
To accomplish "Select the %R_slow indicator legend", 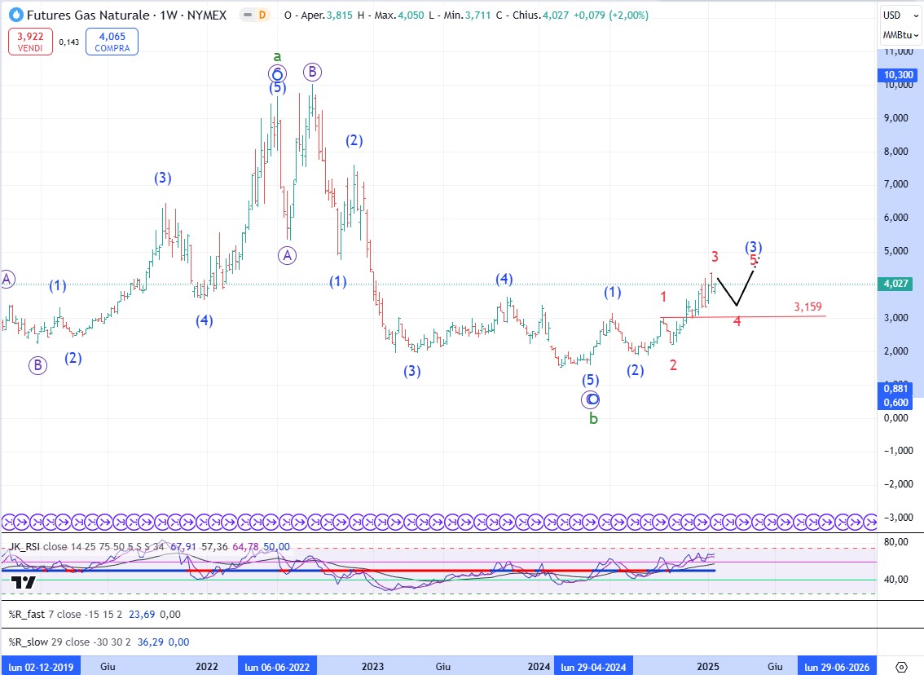I will click(30, 642).
